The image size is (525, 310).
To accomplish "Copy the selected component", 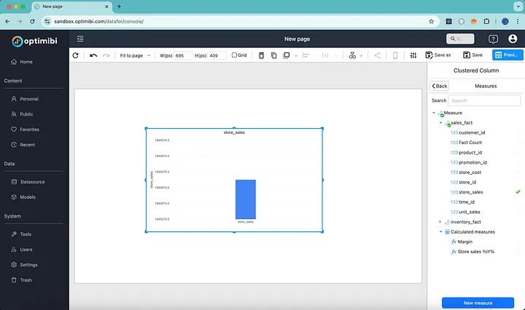I will (274, 55).
